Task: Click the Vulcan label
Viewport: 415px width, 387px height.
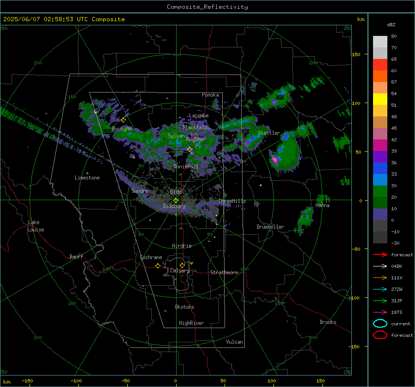Action: (234, 342)
